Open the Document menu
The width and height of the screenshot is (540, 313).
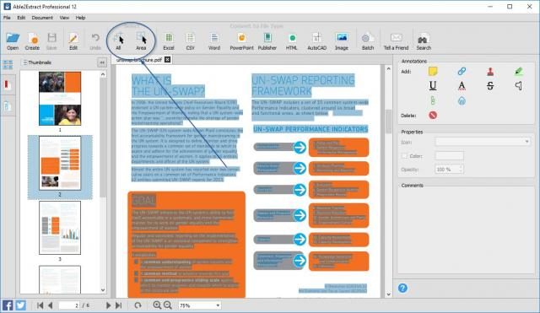(x=42, y=18)
